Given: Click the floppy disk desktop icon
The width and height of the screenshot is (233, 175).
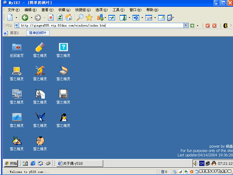Looking at the screenshot, I should (x=63, y=94).
